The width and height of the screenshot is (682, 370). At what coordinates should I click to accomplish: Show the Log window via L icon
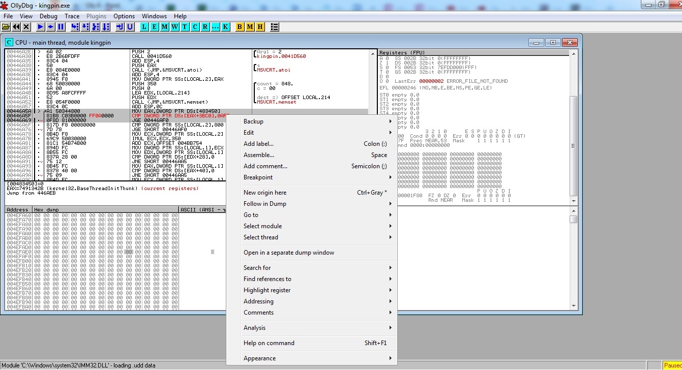144,26
